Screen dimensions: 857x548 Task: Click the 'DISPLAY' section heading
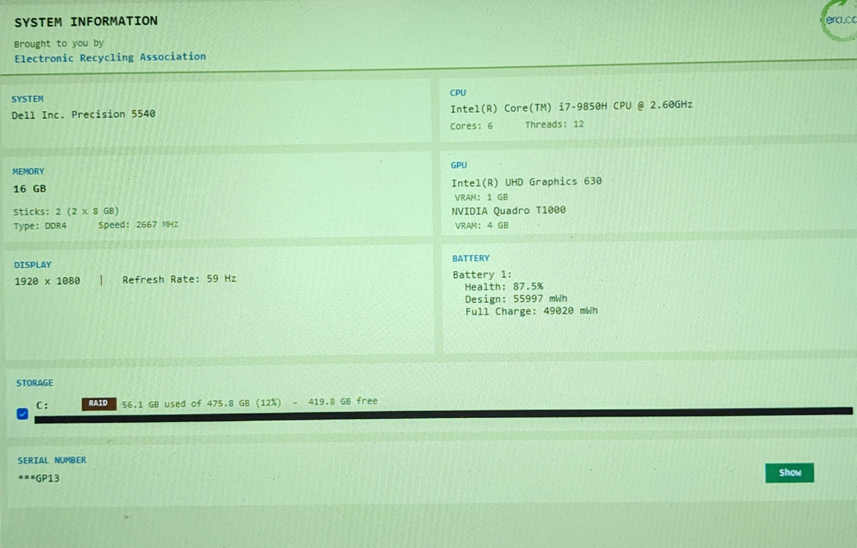pyautogui.click(x=33, y=265)
